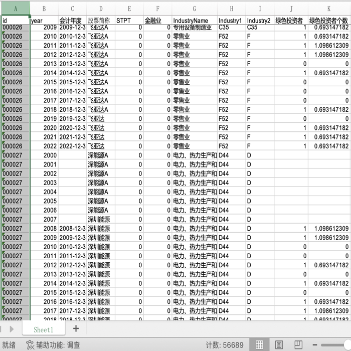Image resolution: width=351 pixels, height=351 pixels.
Task: Select the '零售业' cell in the 2016 row
Action: [195, 91]
